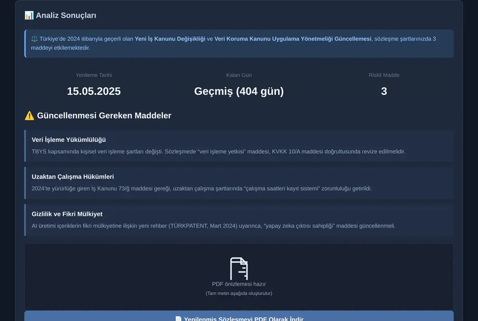Click the description mentioning KVKK 10/A maddesi

pos(219,152)
